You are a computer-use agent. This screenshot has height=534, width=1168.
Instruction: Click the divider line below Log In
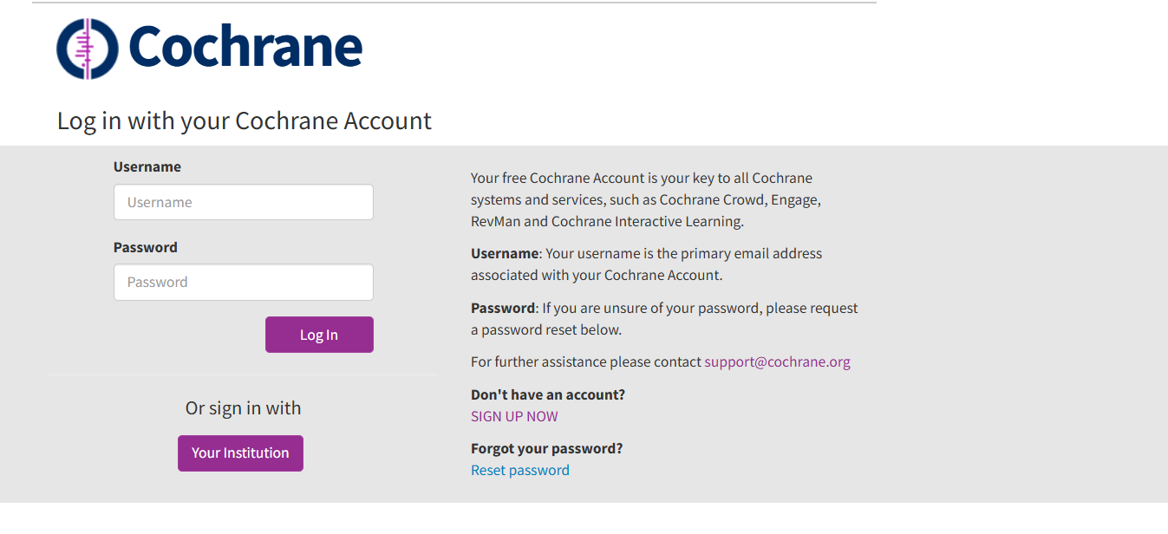[243, 374]
